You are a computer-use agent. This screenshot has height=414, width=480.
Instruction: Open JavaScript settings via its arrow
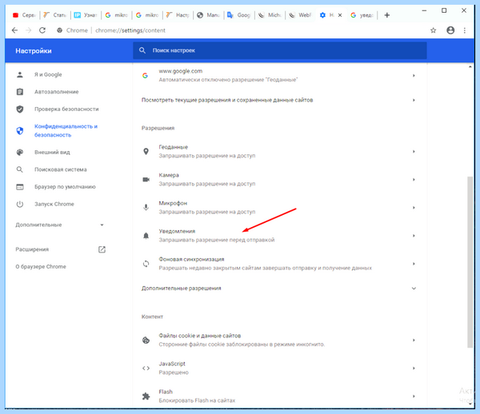(x=414, y=368)
